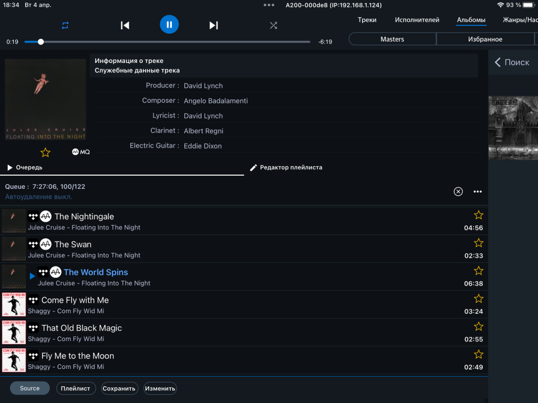The image size is (538, 403).
Task: Favorite Fly Me to the Moon star
Action: click(478, 354)
